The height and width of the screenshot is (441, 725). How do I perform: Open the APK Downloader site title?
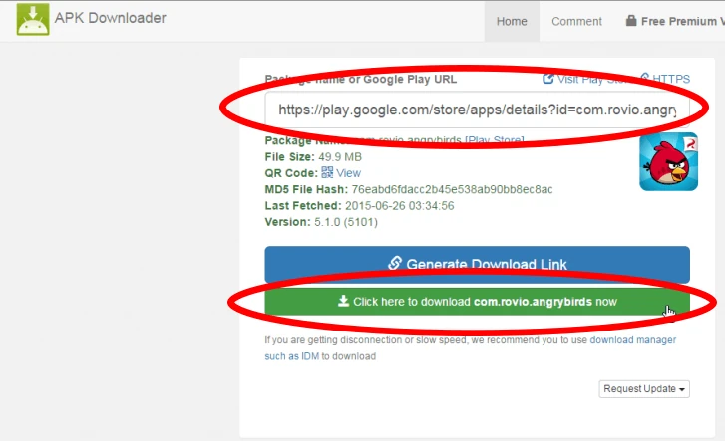click(x=110, y=18)
